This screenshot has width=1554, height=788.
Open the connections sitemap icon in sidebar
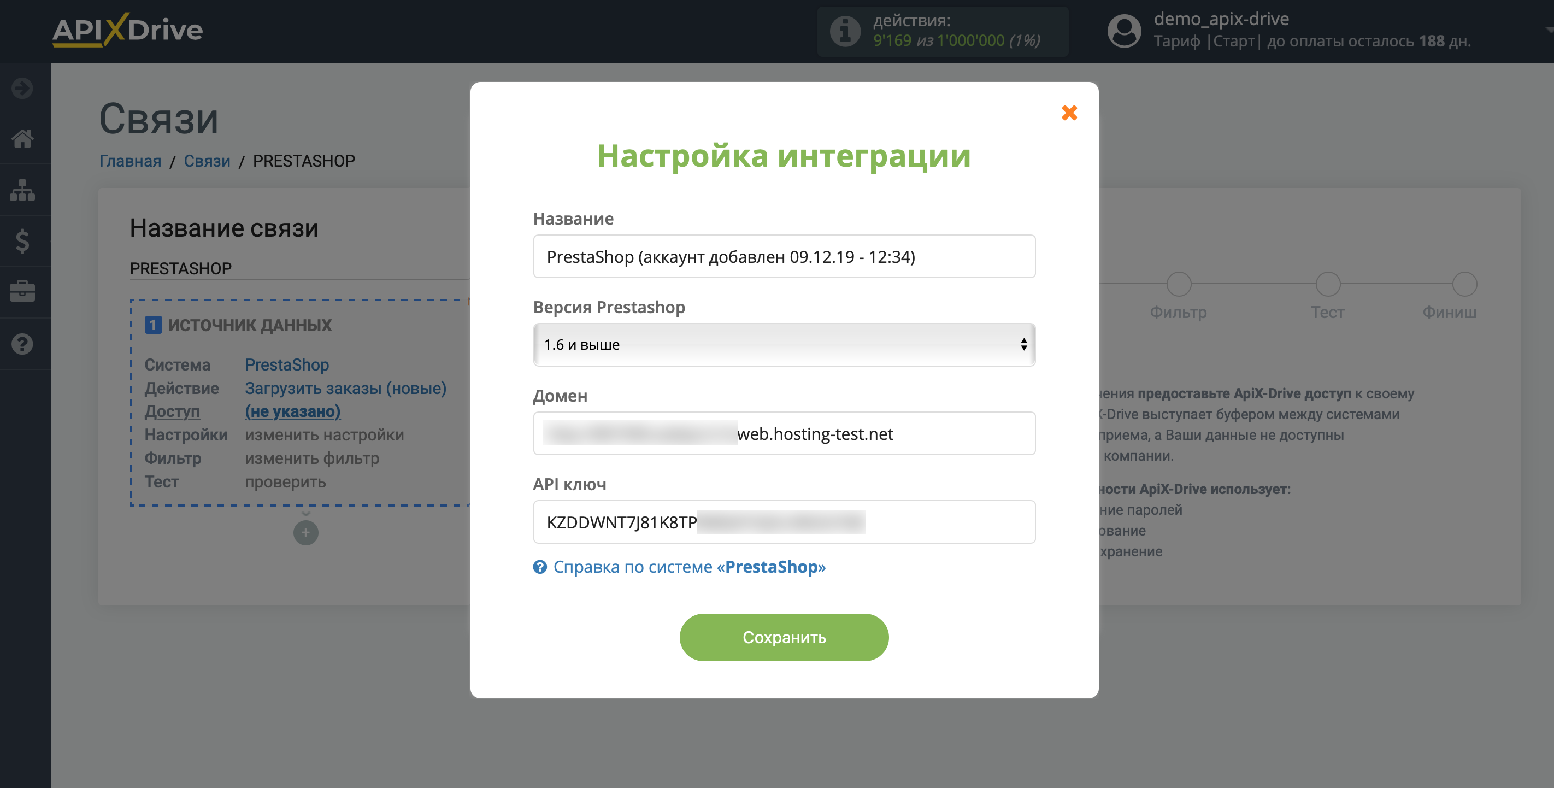pos(22,190)
